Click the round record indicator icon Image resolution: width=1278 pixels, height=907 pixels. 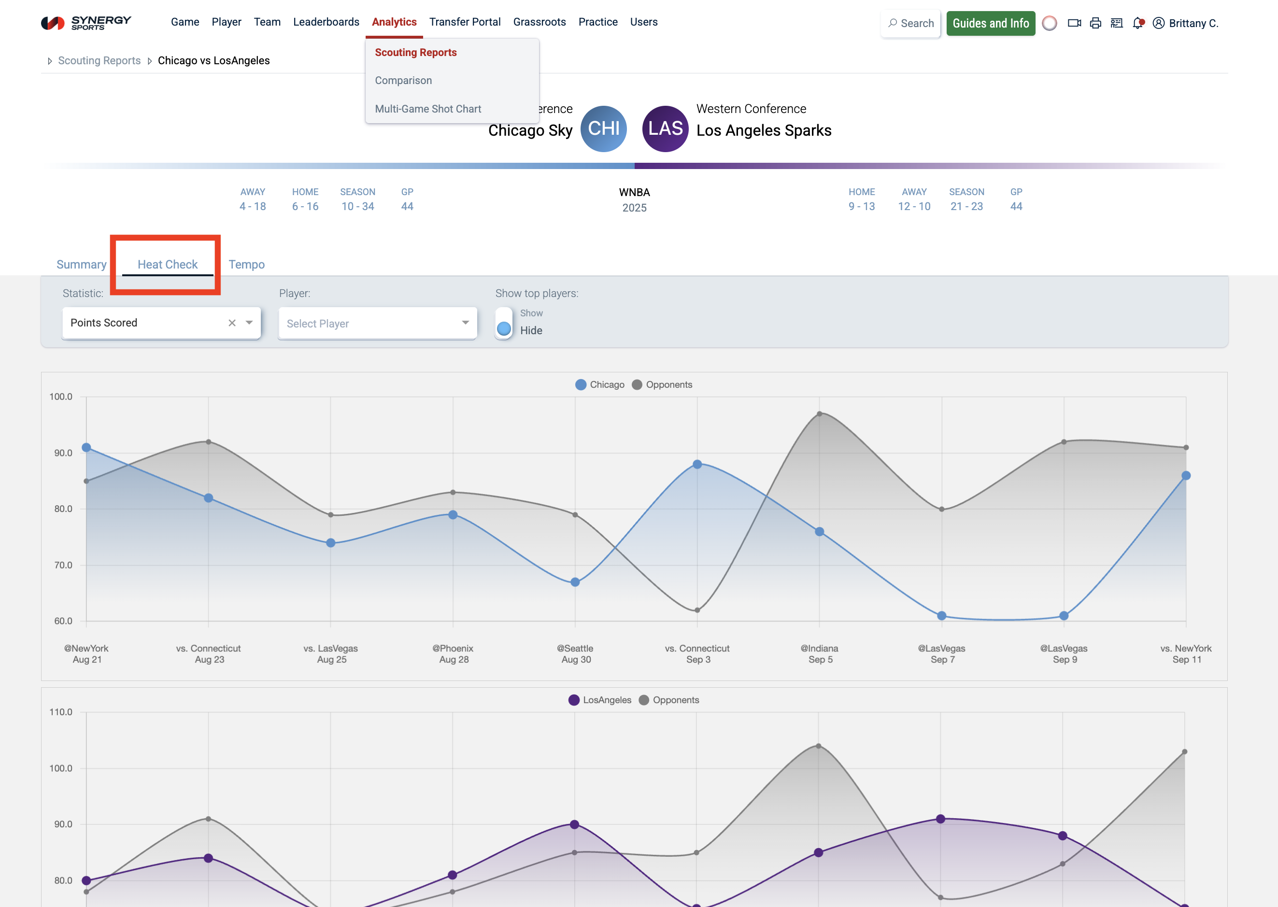point(1050,23)
